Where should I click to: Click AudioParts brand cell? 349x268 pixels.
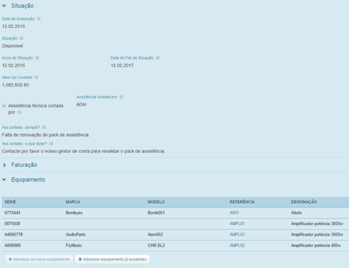(x=75, y=234)
